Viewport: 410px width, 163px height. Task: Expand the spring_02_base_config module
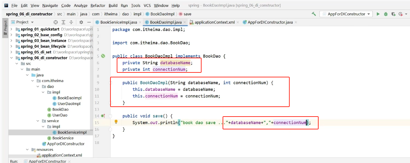[12, 35]
